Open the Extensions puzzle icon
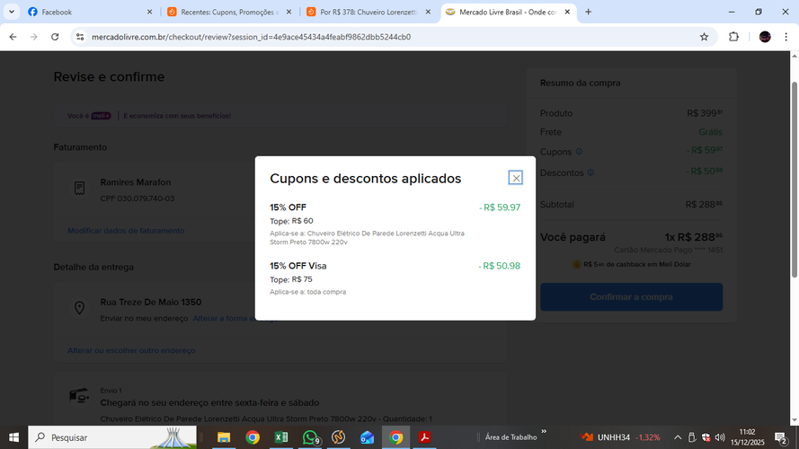Viewport: 799px width, 449px height. pyautogui.click(x=733, y=37)
